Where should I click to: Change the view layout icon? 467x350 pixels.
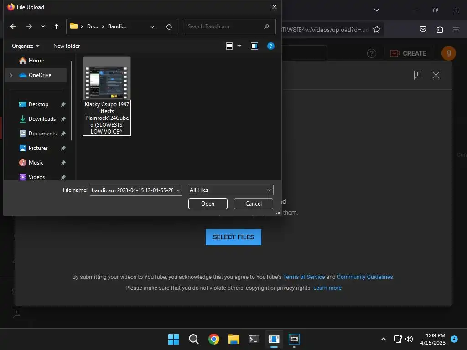229,46
